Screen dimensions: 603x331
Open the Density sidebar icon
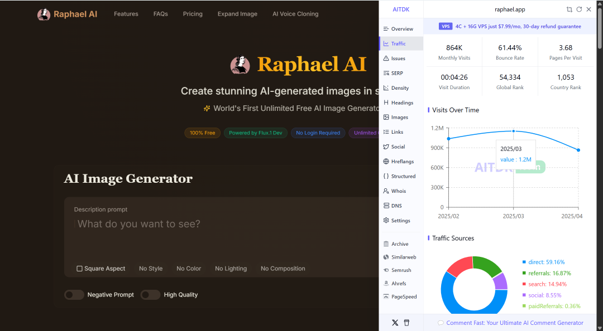(x=386, y=88)
